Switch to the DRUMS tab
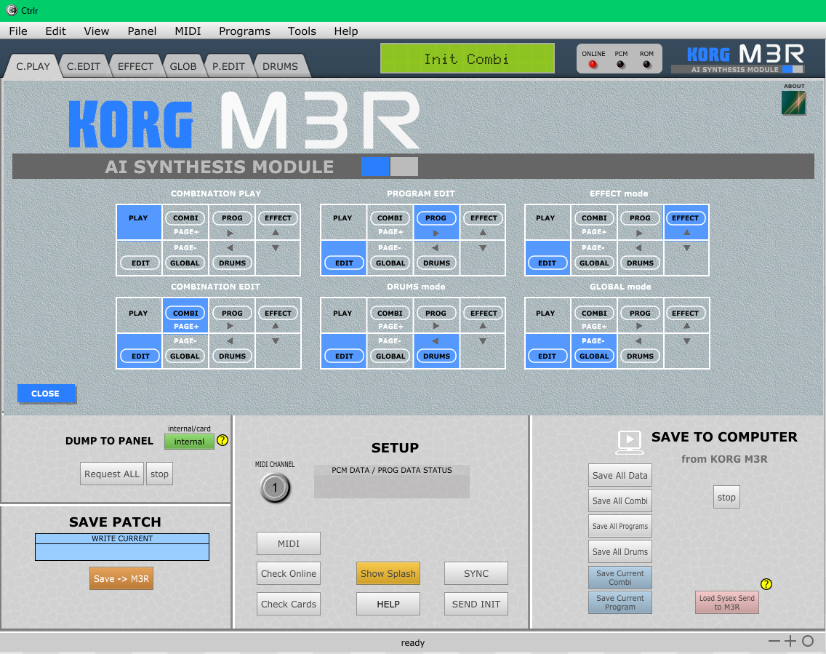The height and width of the screenshot is (654, 826). [x=280, y=66]
